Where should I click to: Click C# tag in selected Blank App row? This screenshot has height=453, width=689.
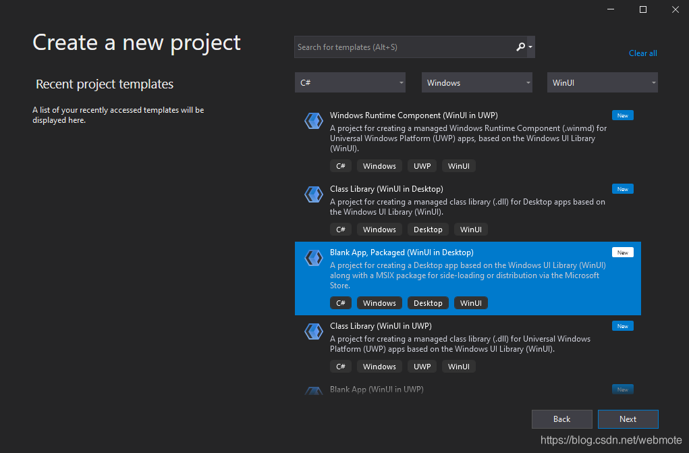(341, 303)
